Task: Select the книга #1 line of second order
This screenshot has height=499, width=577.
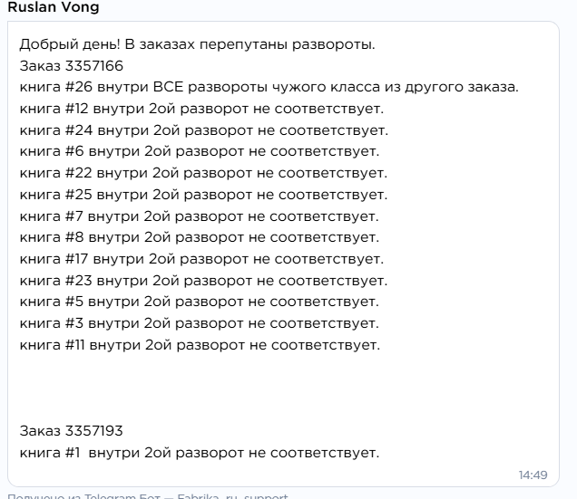Action: click(x=200, y=453)
